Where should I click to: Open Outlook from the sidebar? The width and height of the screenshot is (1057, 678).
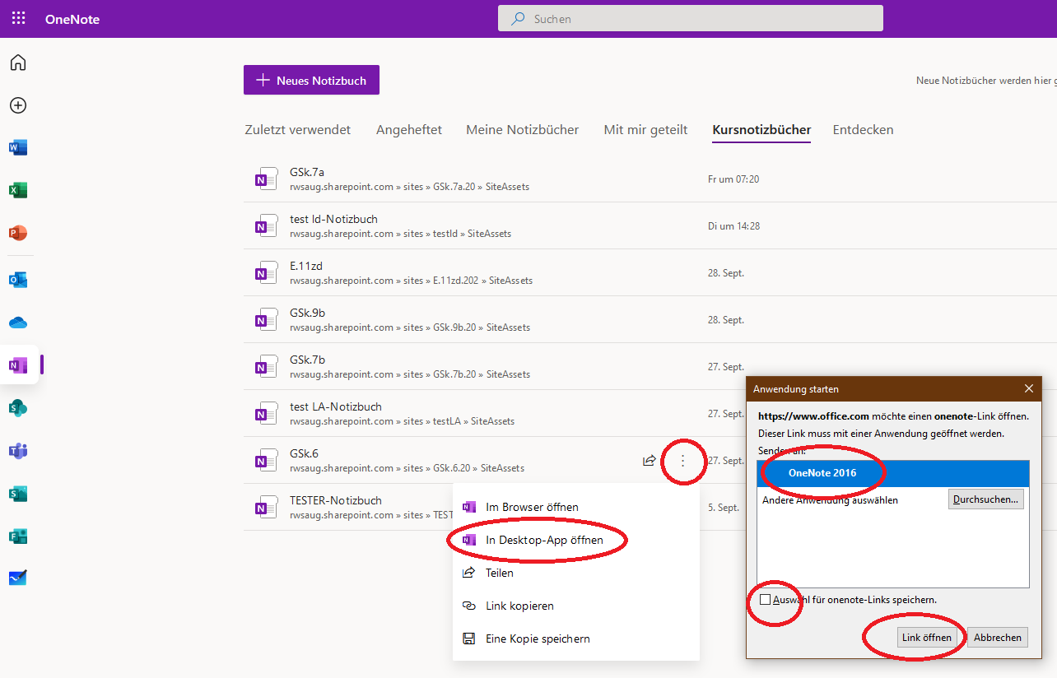[x=18, y=280]
